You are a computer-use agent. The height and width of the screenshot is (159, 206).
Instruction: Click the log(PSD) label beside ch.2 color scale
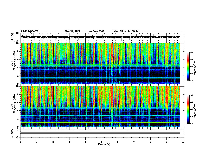click(195, 110)
